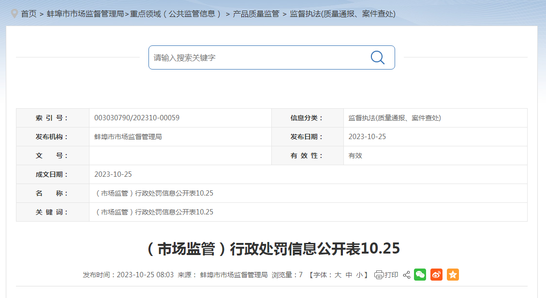Go to 首页 in the breadcrumb

[x=29, y=14]
